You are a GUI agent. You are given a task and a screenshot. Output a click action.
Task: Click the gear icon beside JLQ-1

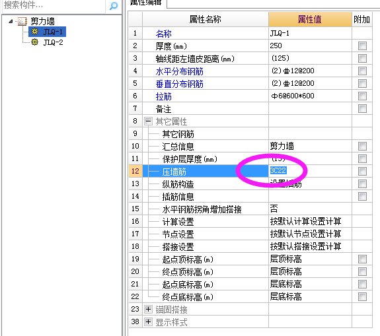35,32
